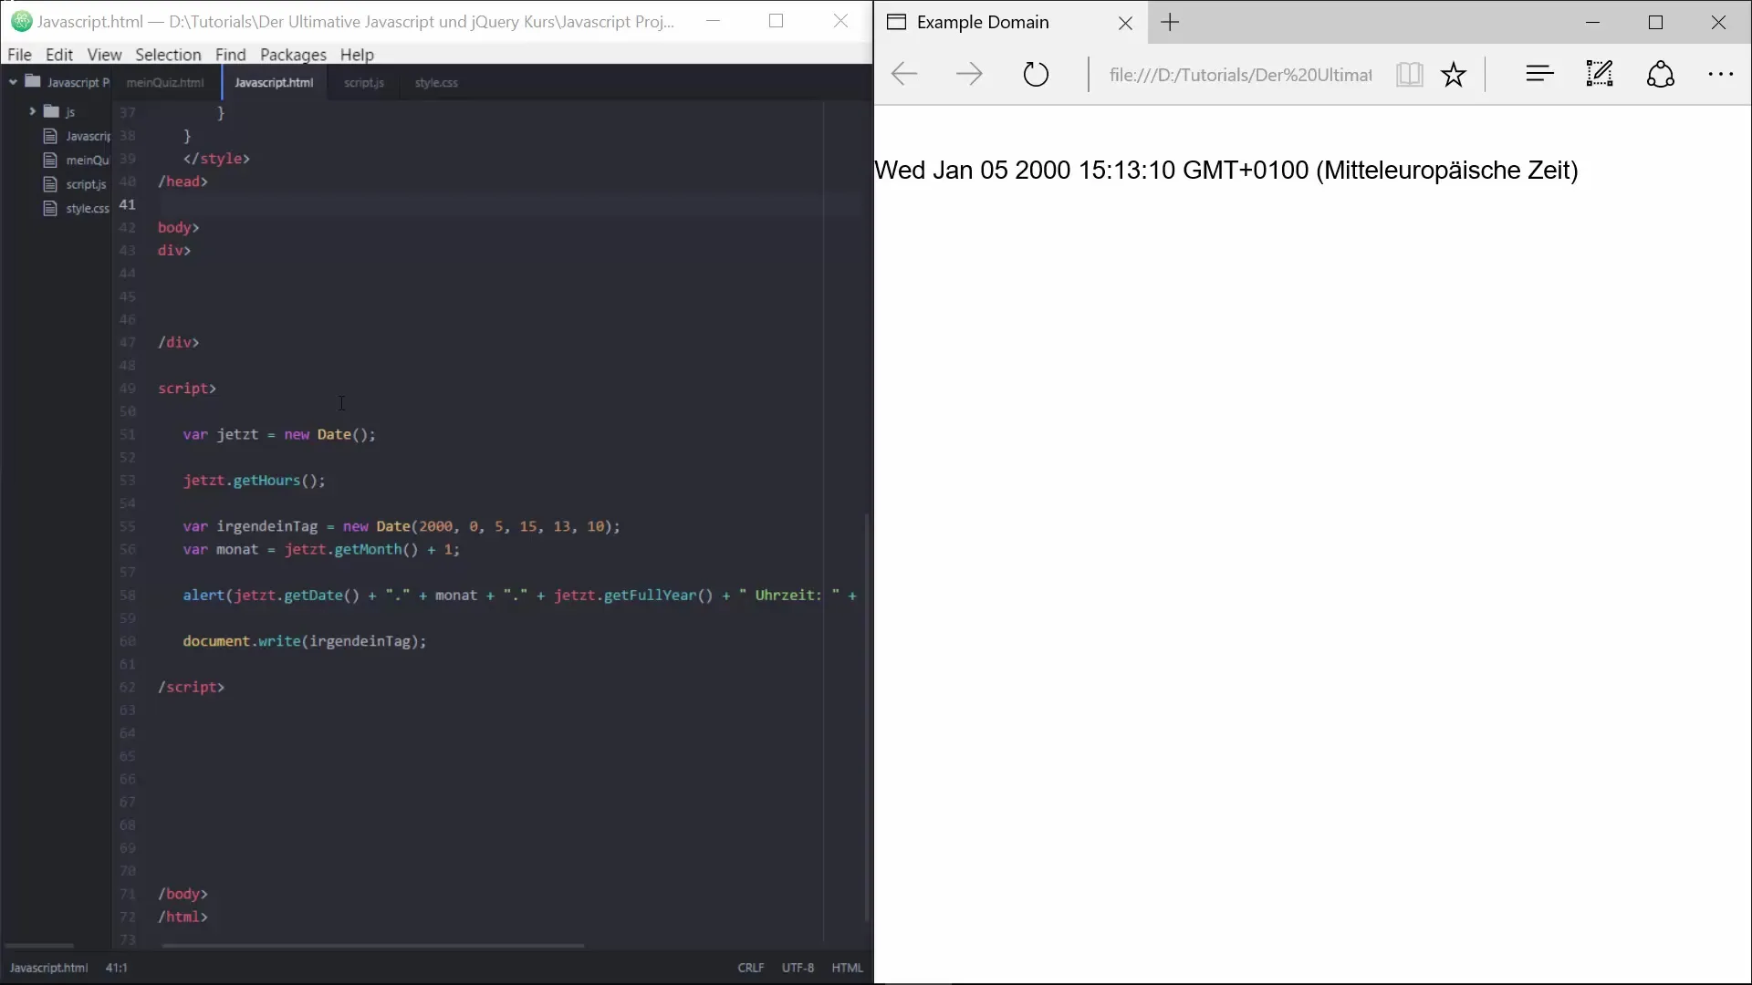
Task: Open a new browser tab with plus
Action: 1170,23
